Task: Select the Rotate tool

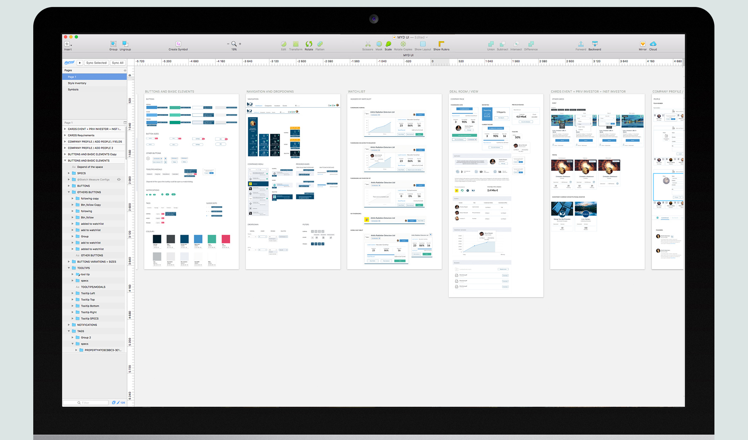Action: (309, 44)
